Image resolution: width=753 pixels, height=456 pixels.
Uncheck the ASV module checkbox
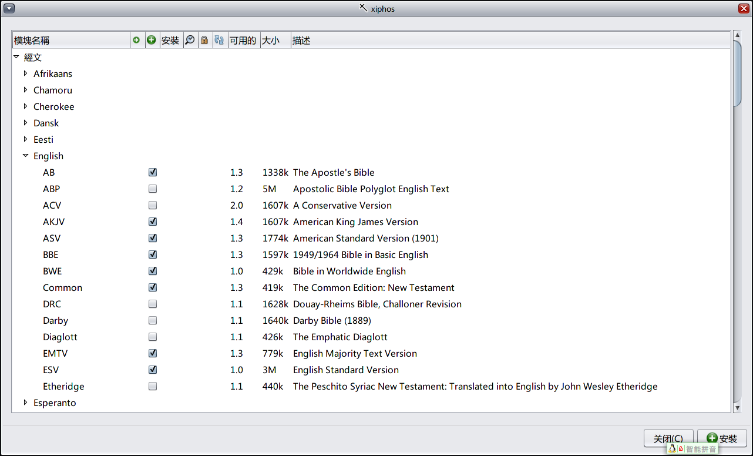click(x=153, y=238)
